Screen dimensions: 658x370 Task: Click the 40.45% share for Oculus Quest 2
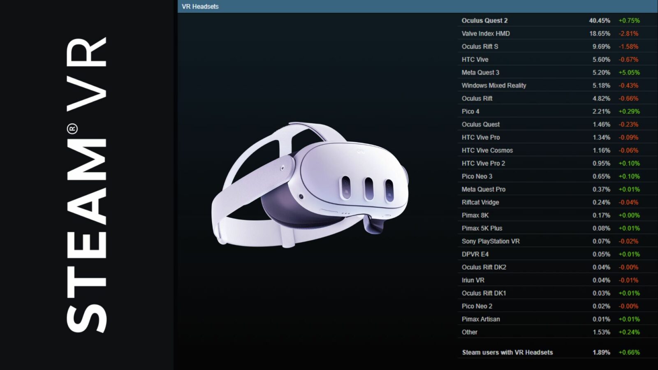click(x=599, y=21)
